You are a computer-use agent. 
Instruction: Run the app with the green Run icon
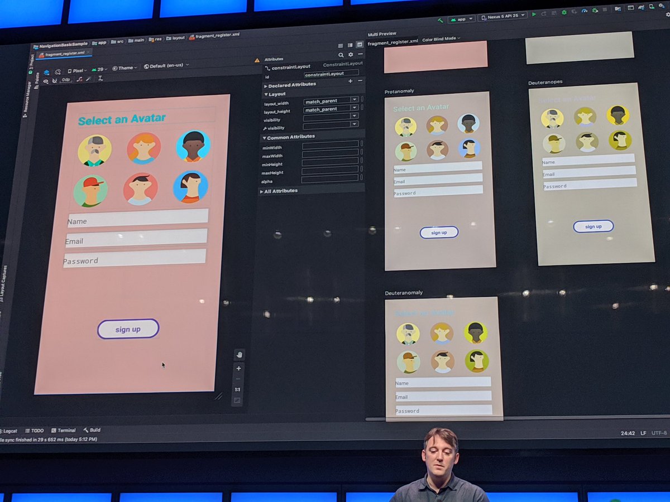pyautogui.click(x=533, y=15)
